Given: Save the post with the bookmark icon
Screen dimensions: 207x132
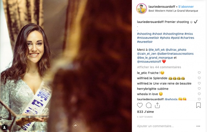Looking at the screenshot, I should pos(199,105).
